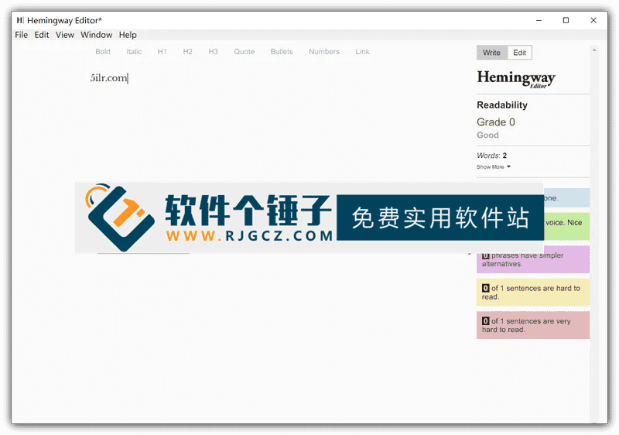Close the Hemingway Editor window
This screenshot has width=619, height=435.
coord(593,20)
